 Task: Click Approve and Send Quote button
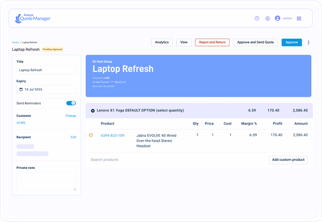coord(255,42)
